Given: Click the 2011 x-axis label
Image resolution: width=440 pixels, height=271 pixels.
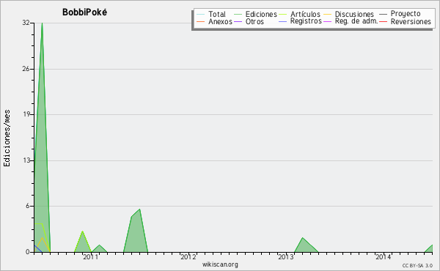Looking at the screenshot, I should tap(90, 257).
